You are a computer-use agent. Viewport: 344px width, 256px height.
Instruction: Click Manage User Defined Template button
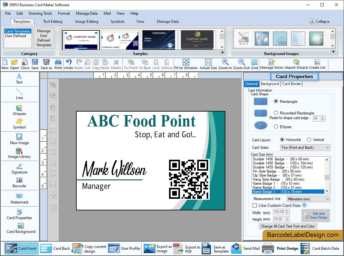point(44,38)
